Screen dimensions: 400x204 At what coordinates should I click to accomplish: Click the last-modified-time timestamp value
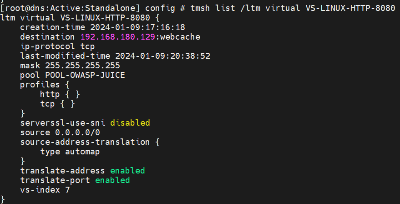[x=162, y=56]
